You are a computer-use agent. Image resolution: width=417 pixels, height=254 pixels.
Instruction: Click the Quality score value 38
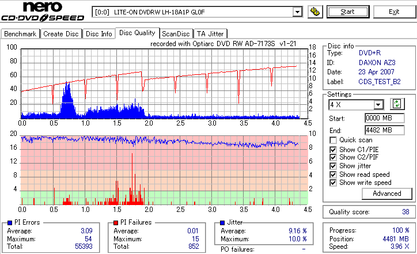[405, 212]
